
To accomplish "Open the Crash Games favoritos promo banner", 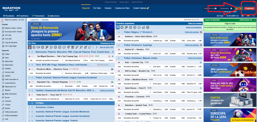I will point(229,86).
